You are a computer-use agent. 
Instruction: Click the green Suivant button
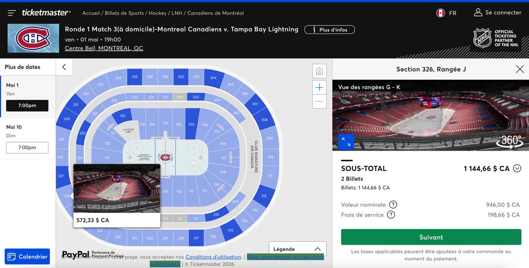(431, 237)
